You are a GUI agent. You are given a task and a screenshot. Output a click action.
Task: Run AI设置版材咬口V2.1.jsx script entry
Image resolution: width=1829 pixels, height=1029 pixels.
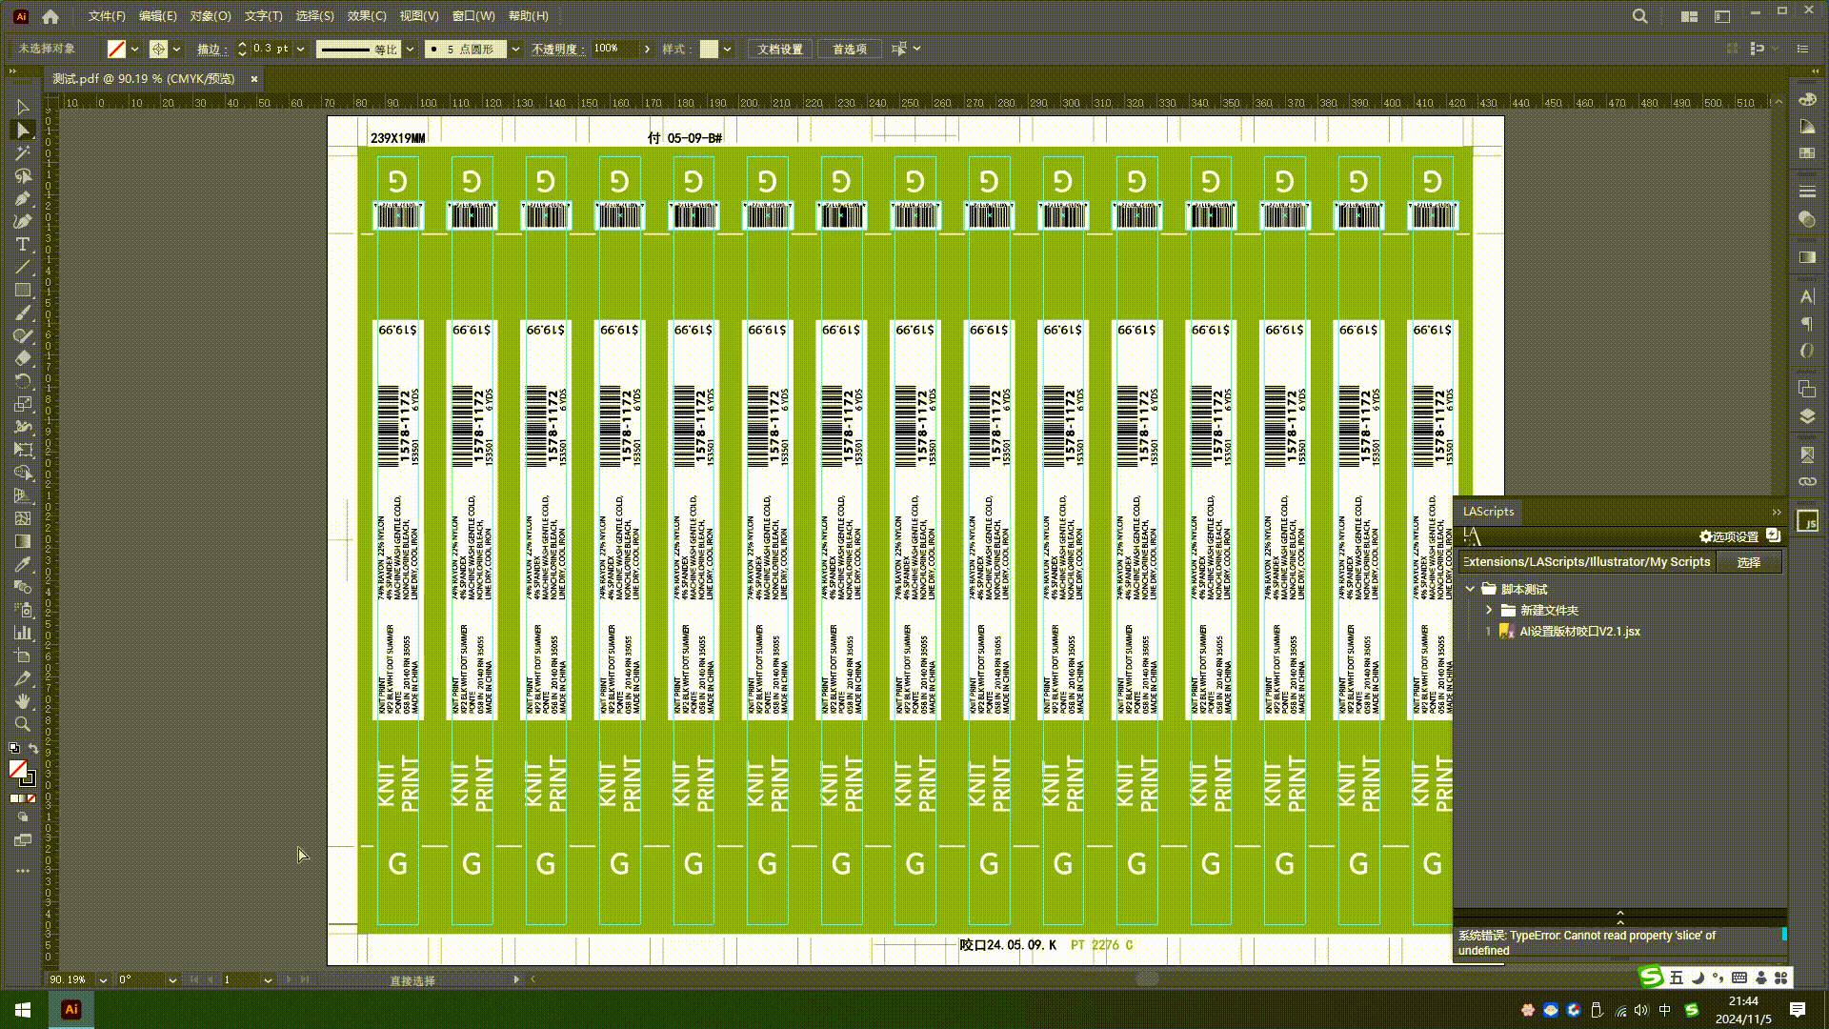1578,631
